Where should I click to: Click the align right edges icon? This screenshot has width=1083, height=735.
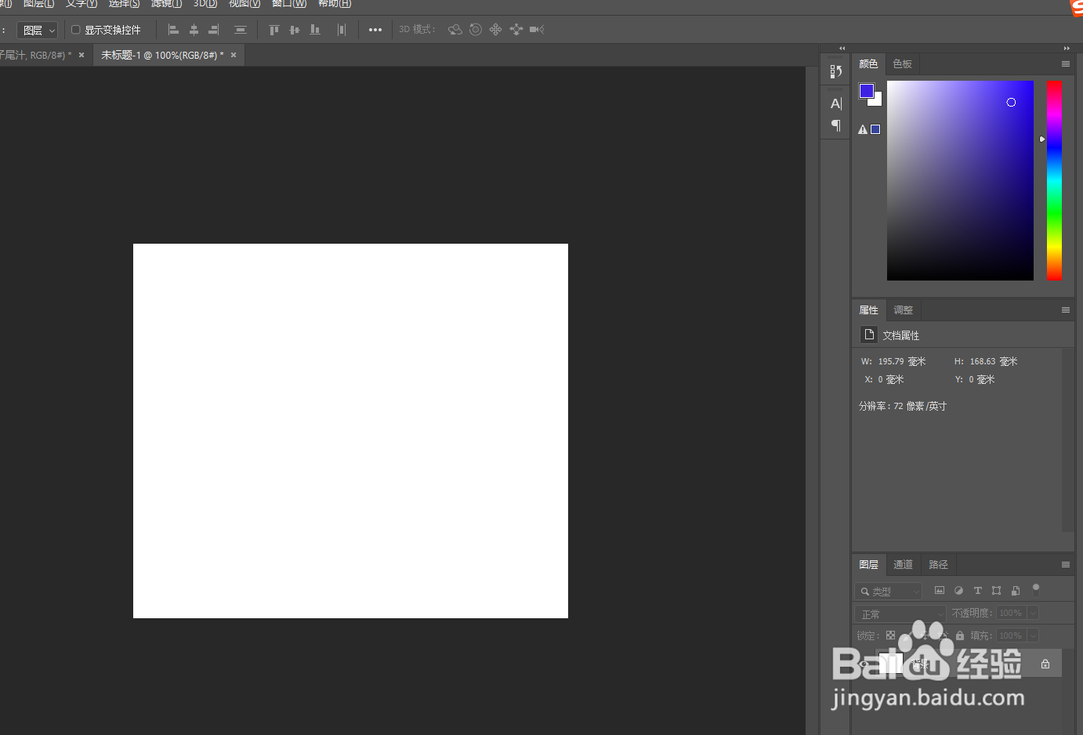pyautogui.click(x=213, y=30)
